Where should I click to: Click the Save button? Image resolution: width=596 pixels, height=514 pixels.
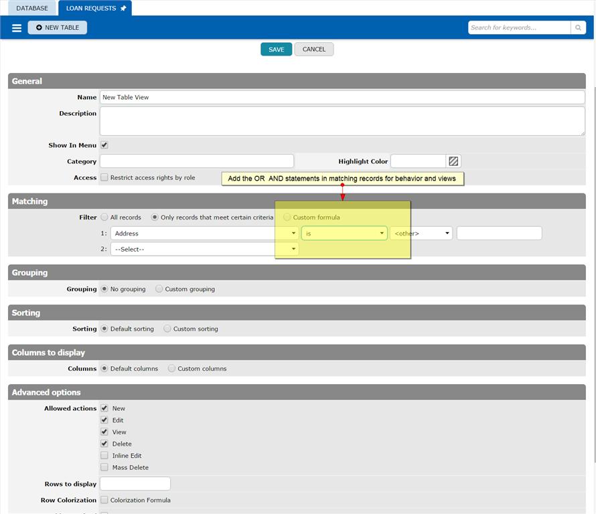point(277,50)
